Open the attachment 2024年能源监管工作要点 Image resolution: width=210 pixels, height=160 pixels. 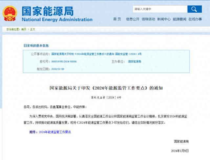[54, 132]
